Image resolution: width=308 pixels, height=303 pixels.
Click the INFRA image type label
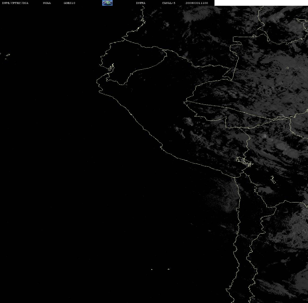pyautogui.click(x=141, y=3)
